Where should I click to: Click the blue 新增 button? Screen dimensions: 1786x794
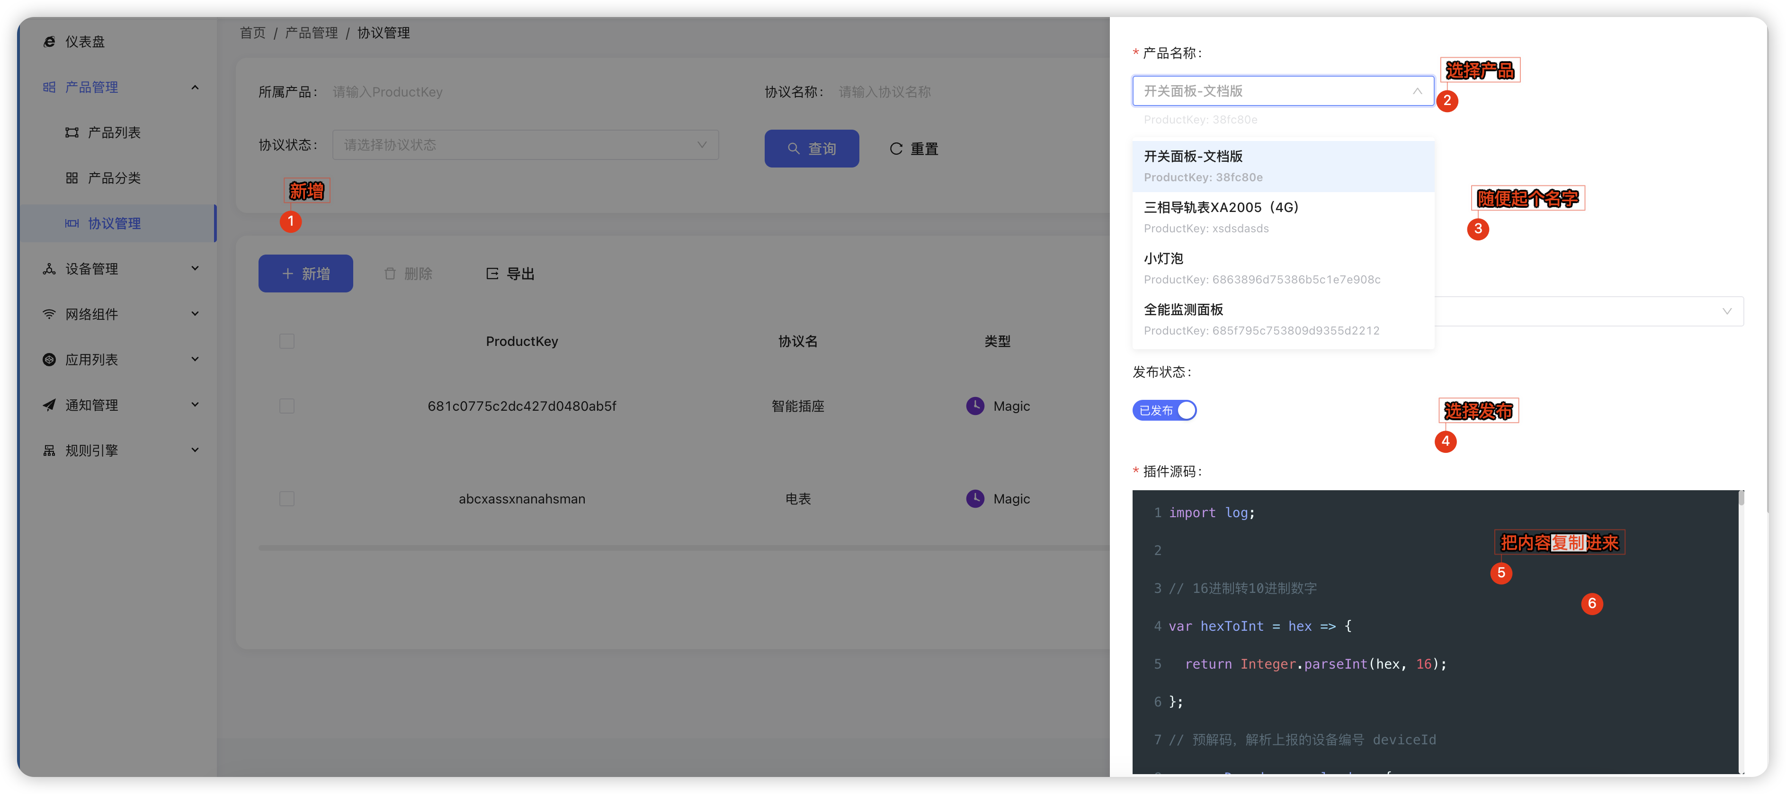click(306, 273)
